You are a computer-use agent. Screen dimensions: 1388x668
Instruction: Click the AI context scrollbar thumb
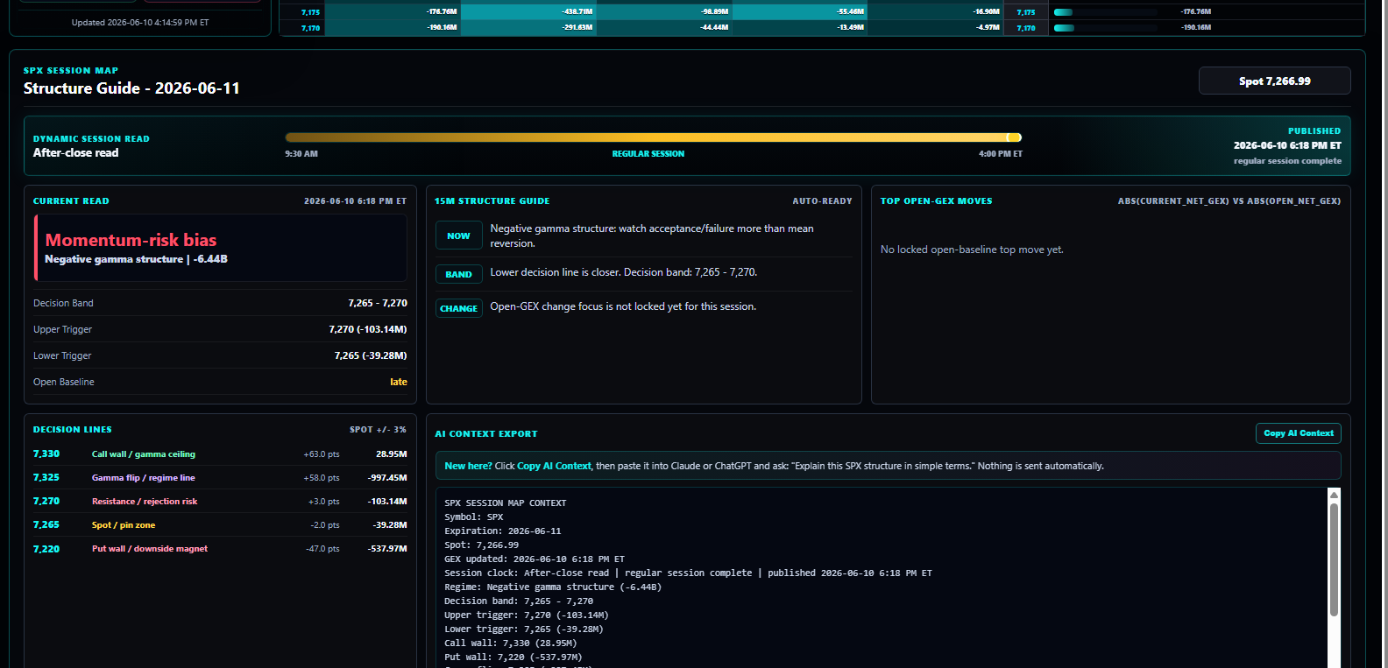tap(1334, 559)
